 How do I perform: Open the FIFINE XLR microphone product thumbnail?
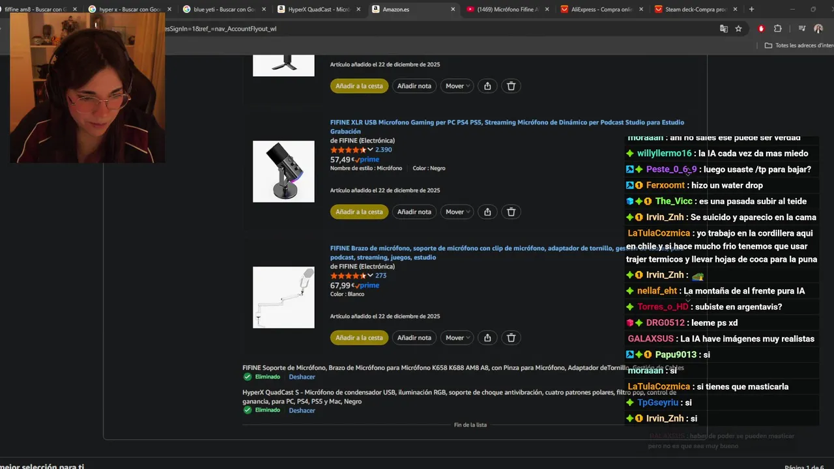(x=283, y=171)
